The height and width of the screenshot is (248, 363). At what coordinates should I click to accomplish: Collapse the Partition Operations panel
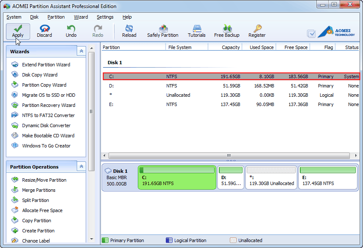(81, 166)
